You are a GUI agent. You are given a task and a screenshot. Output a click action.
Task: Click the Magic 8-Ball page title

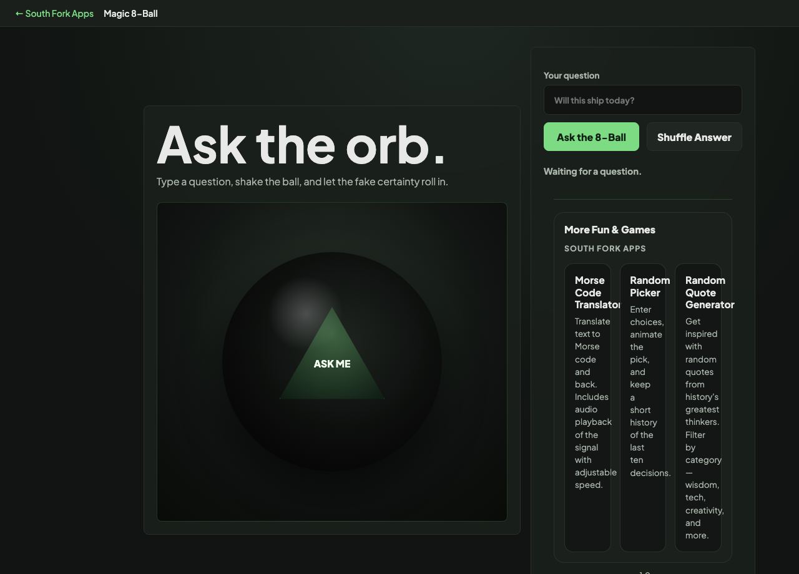[x=130, y=13]
